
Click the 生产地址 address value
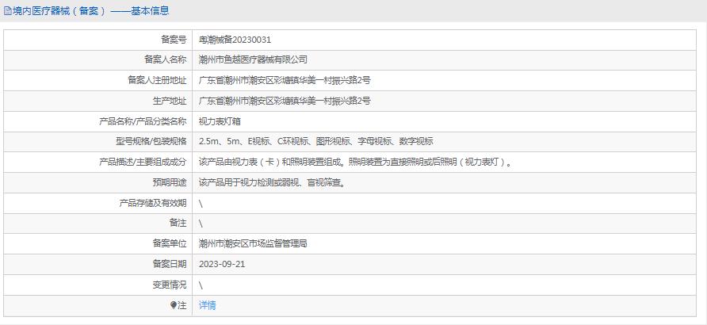point(285,101)
